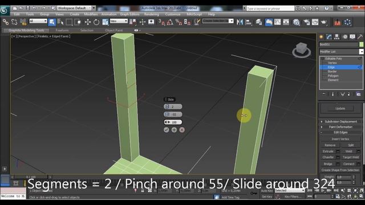This screenshot has width=365, height=205.
Task: Open the Rendering menu
Action: (151, 14)
